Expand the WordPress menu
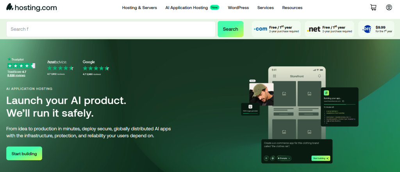Viewport: 400px width, 172px height. pyautogui.click(x=238, y=8)
